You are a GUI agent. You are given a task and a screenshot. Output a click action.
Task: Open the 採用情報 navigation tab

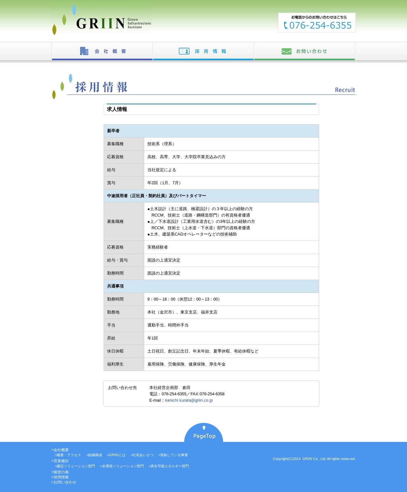pyautogui.click(x=203, y=51)
